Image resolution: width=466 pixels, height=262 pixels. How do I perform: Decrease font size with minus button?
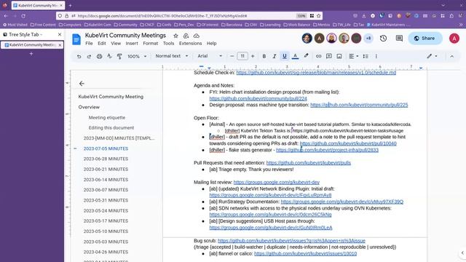point(232,56)
